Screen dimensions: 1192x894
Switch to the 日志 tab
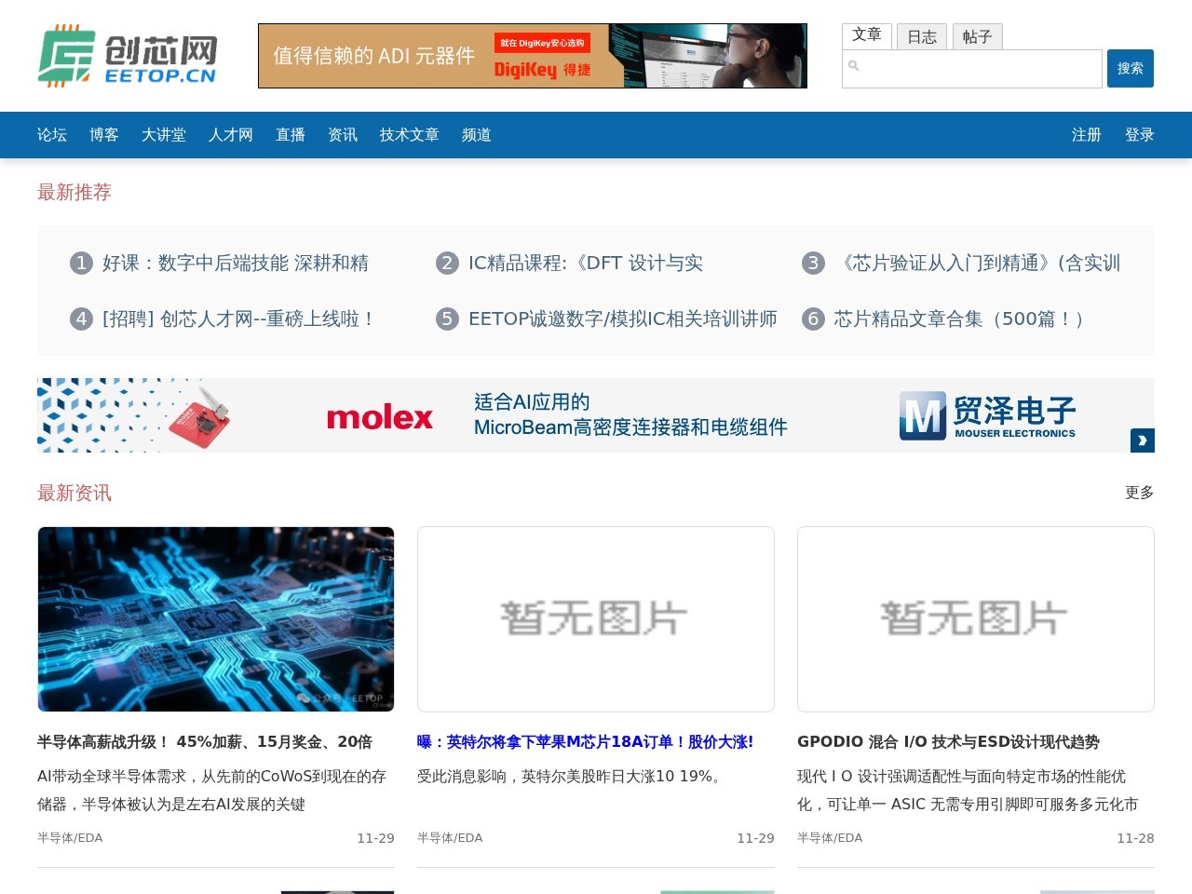(x=922, y=36)
